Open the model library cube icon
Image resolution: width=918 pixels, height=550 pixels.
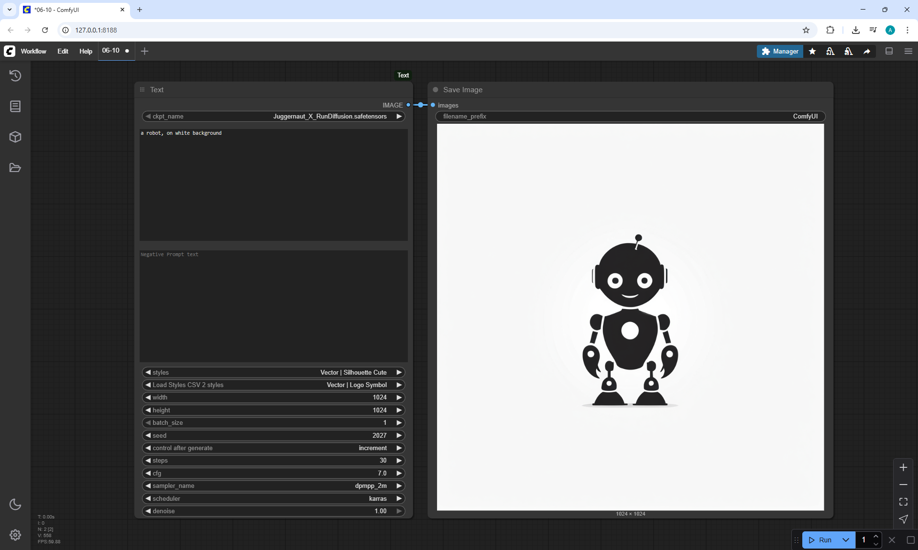coord(15,137)
